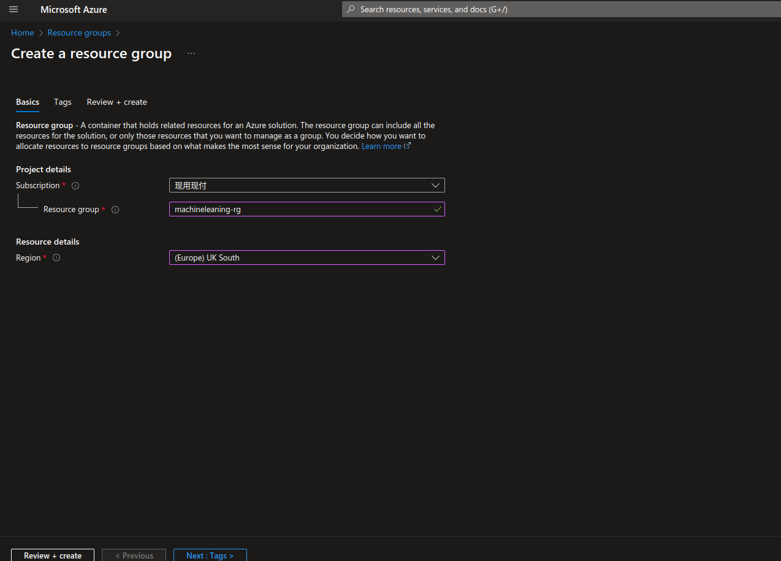
Task: Switch to the Review + create tab
Action: coord(117,102)
